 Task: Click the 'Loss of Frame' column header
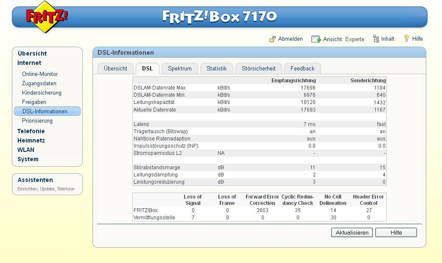pyautogui.click(x=227, y=200)
